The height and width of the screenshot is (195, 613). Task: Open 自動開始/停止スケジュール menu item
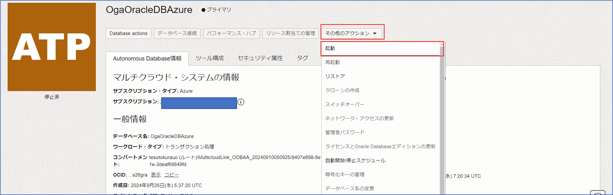click(381, 160)
